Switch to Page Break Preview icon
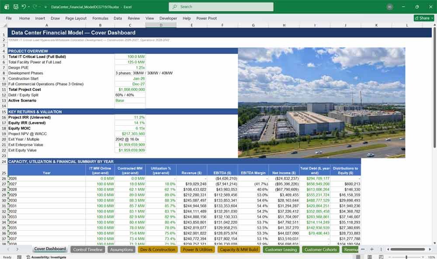 [x=381, y=257]
